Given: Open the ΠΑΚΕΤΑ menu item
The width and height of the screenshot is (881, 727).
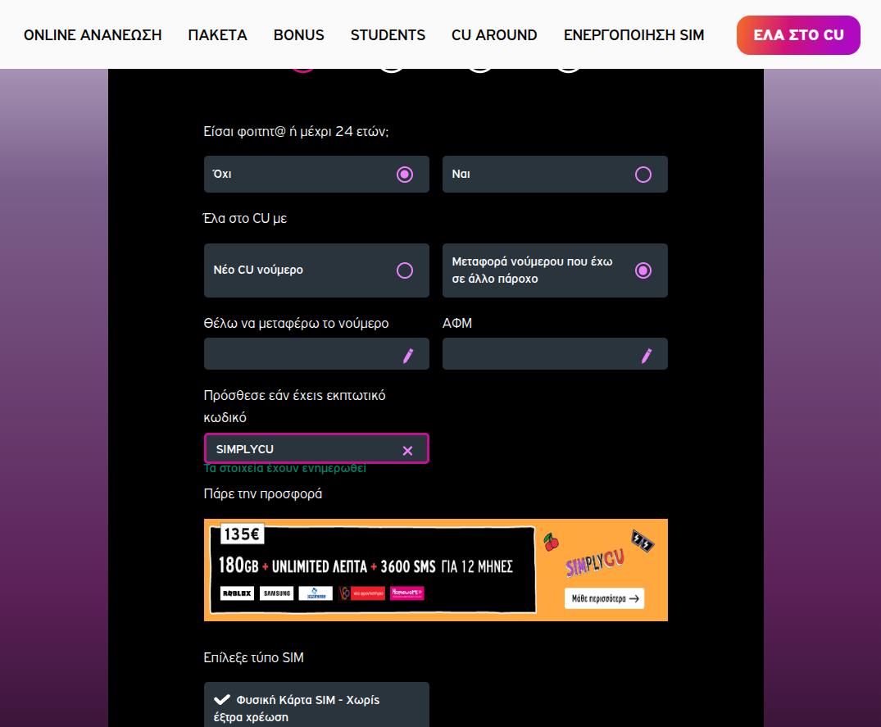Looking at the screenshot, I should click(217, 35).
